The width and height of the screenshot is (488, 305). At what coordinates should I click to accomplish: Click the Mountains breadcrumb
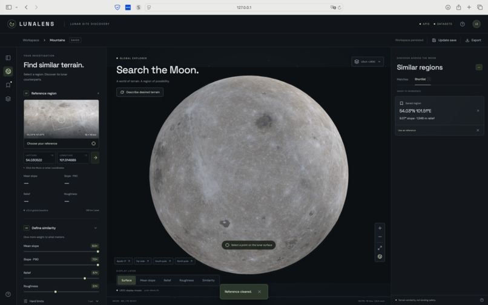58,40
